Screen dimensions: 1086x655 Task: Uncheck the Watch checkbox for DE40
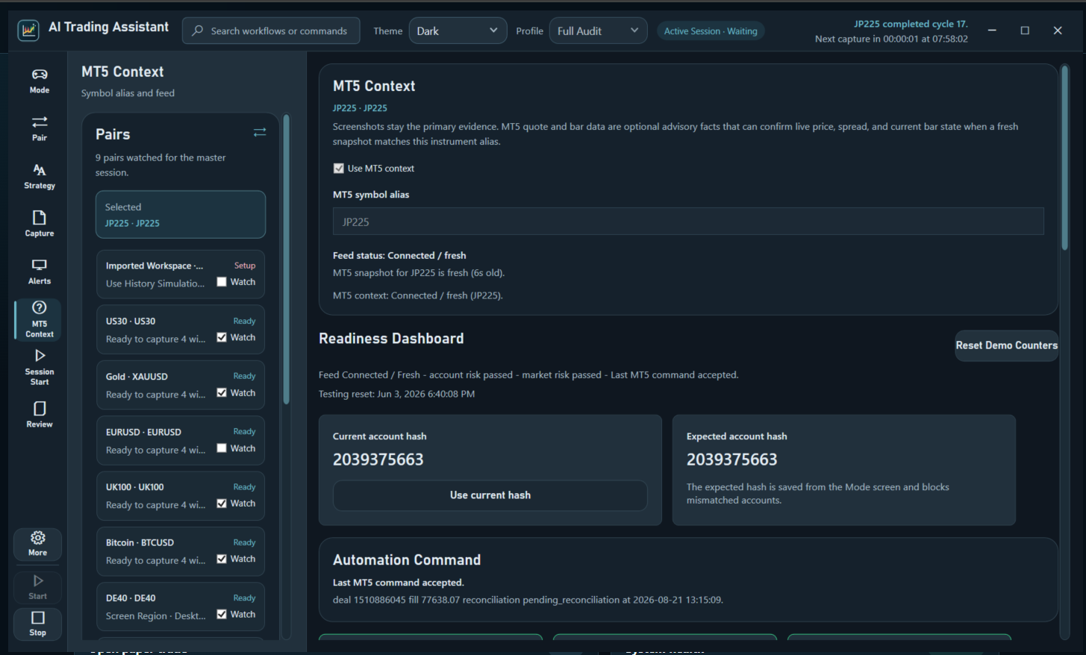tap(222, 614)
